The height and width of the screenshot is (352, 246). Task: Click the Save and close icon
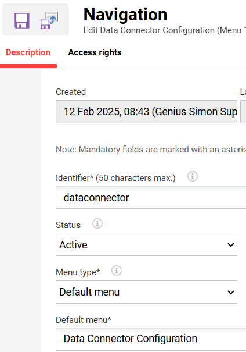click(x=49, y=20)
